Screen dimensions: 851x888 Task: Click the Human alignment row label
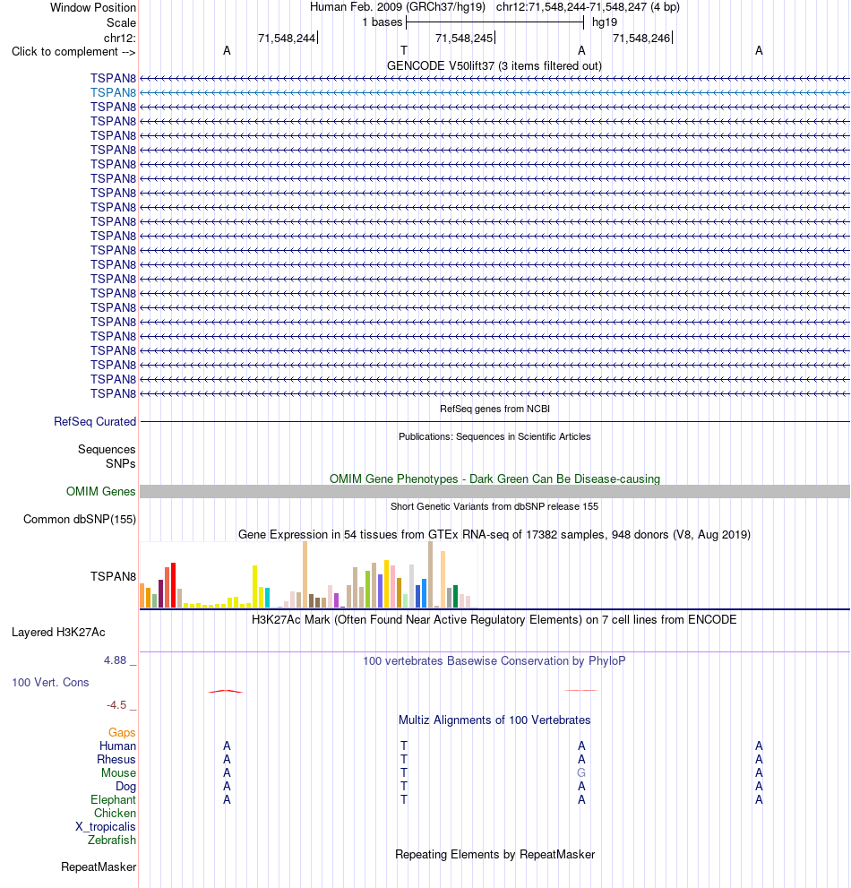pyautogui.click(x=117, y=746)
